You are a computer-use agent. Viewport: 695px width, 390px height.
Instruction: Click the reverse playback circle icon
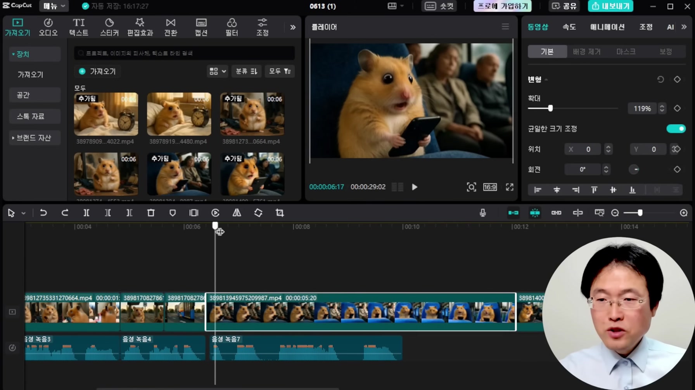point(215,213)
